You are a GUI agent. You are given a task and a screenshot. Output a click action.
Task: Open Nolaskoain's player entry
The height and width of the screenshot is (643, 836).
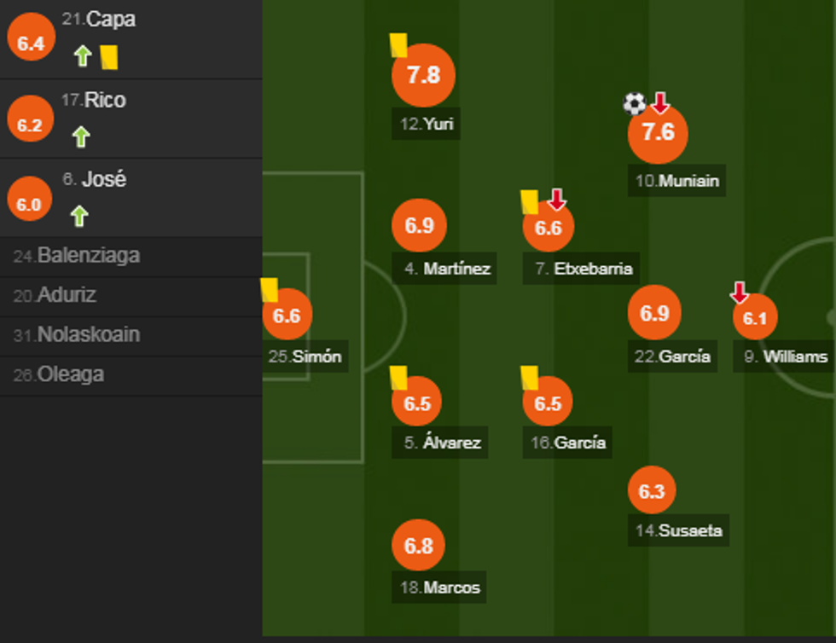point(88,335)
